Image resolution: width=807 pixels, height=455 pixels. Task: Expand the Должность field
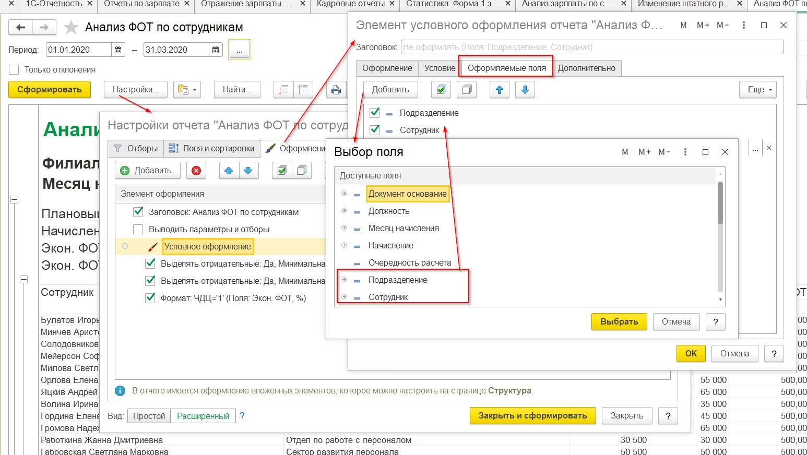(x=345, y=211)
